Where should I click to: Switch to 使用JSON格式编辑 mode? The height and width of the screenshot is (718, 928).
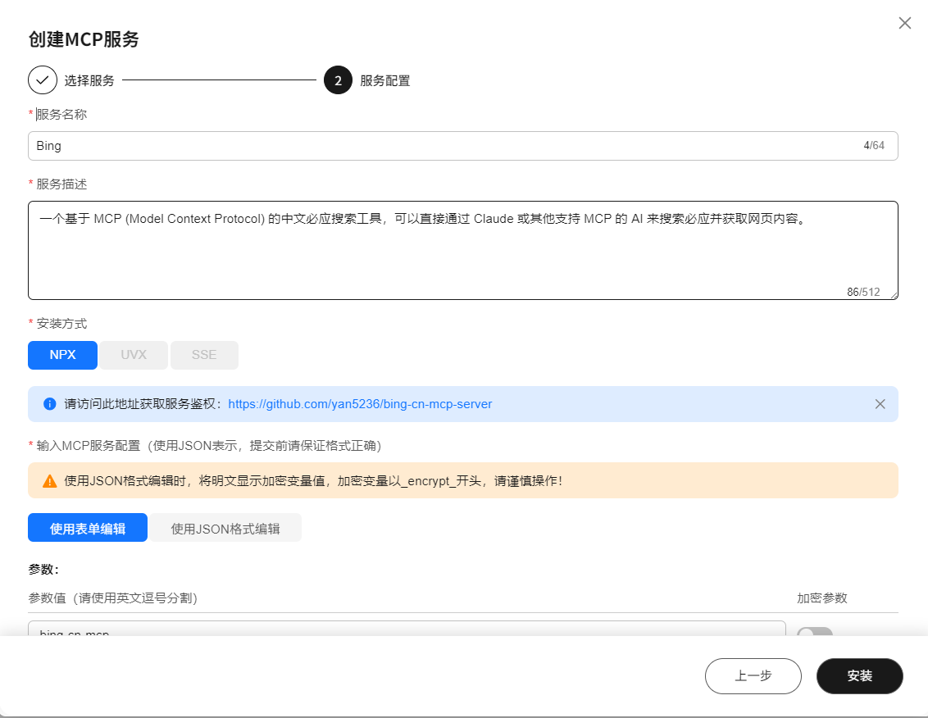coord(225,527)
